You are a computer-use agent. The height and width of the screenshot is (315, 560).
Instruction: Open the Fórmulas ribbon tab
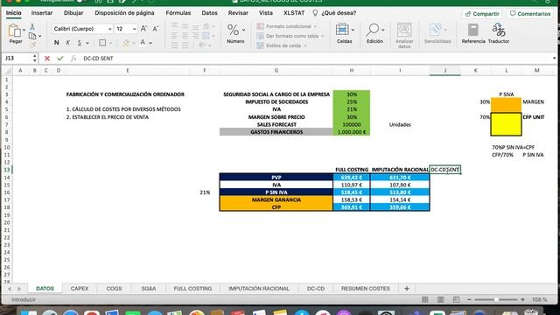pyautogui.click(x=178, y=13)
